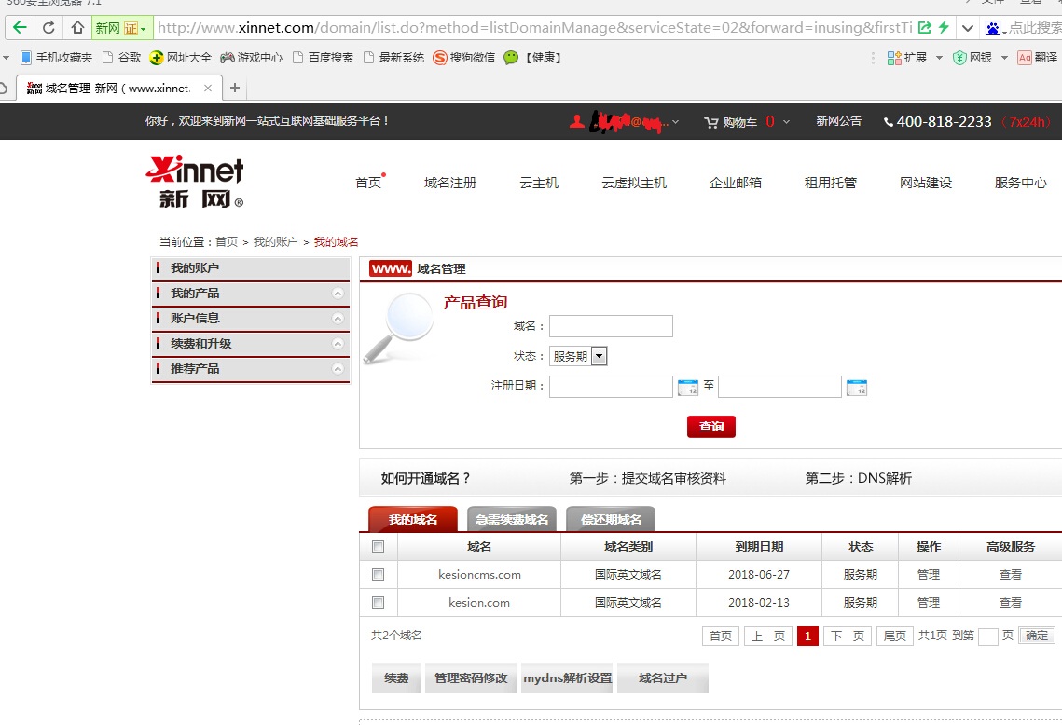Open the 状态 服务期 dropdown
This screenshot has height=725, width=1062.
tap(578, 356)
